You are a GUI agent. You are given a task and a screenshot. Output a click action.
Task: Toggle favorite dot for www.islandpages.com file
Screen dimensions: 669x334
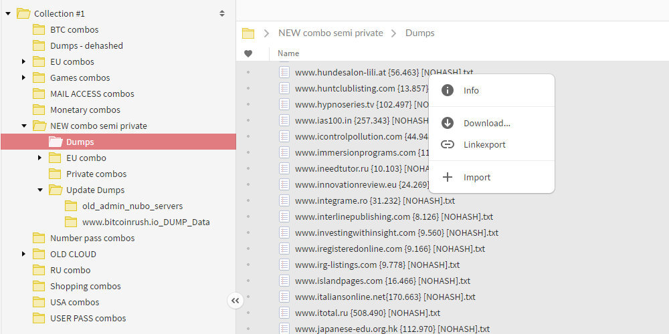pos(248,281)
